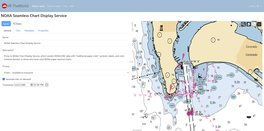Click the 'DOME' label on the chart

tap(257, 72)
